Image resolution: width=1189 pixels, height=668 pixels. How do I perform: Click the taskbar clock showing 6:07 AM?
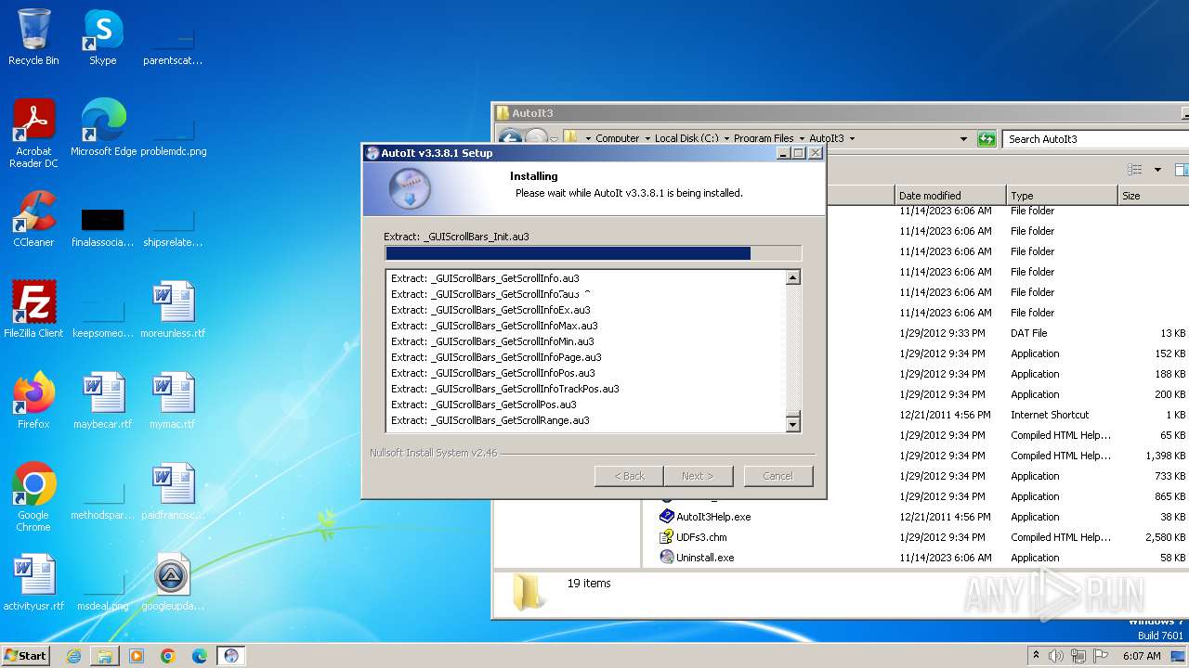[1141, 656]
